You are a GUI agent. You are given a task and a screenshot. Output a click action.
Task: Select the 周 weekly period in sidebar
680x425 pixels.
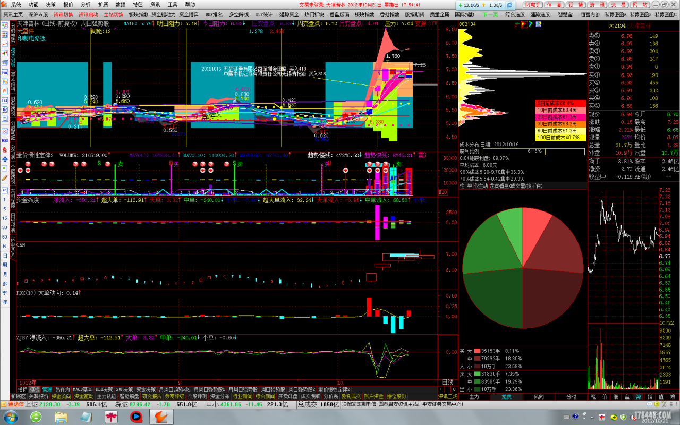pos(5,265)
